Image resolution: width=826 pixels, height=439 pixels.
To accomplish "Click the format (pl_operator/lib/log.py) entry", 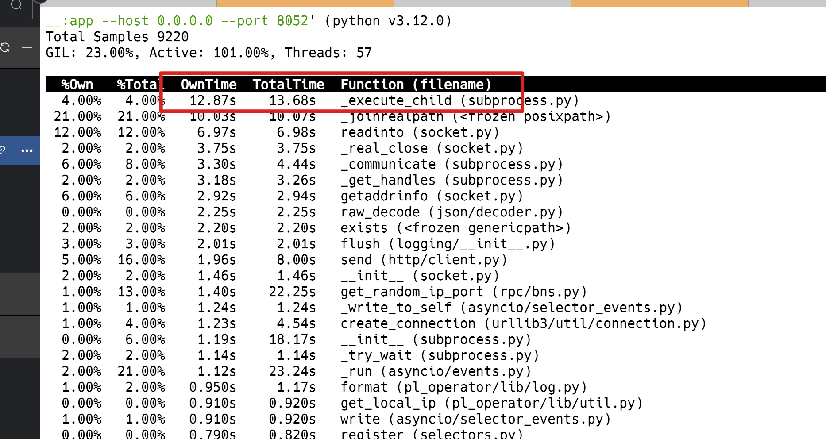I will point(463,387).
